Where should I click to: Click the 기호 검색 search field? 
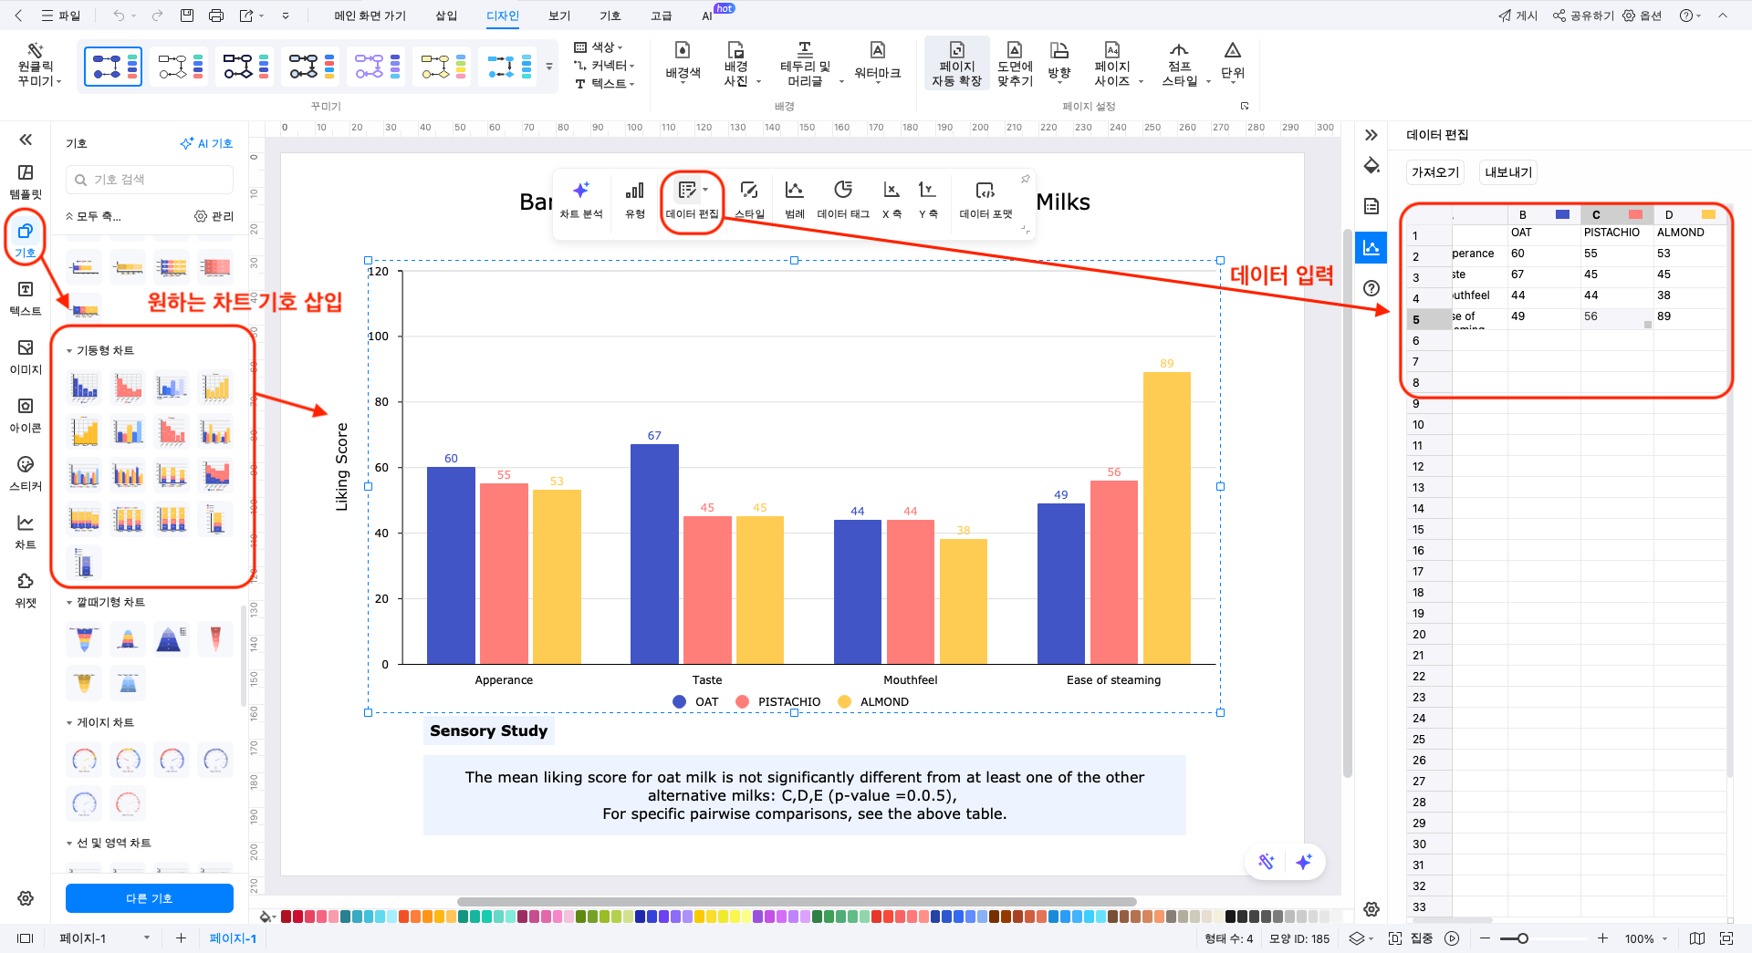click(151, 180)
